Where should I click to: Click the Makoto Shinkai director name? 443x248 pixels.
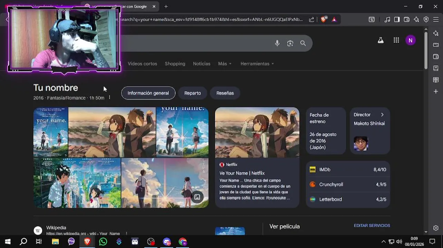click(369, 123)
